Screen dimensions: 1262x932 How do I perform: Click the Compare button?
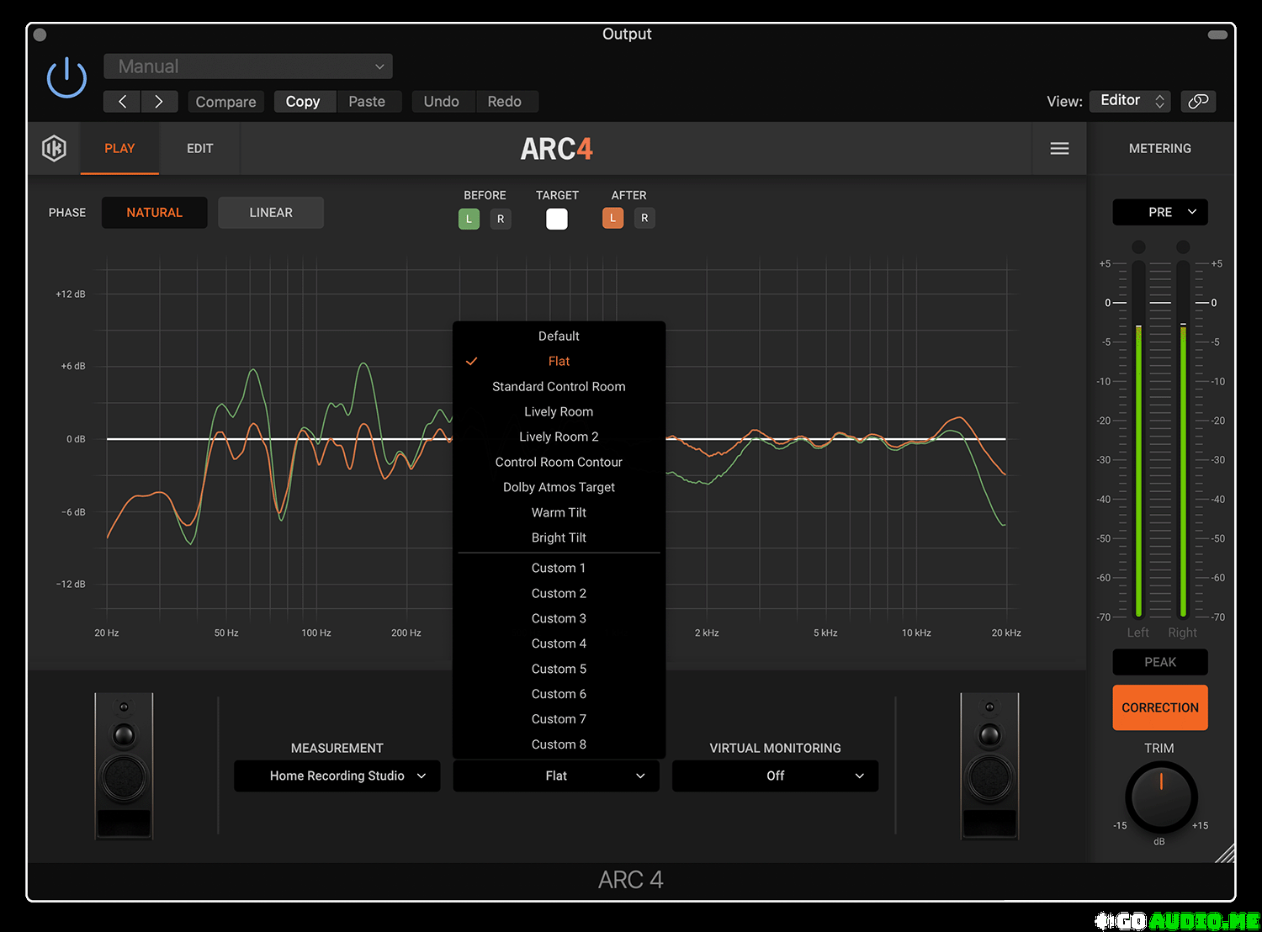(x=225, y=102)
